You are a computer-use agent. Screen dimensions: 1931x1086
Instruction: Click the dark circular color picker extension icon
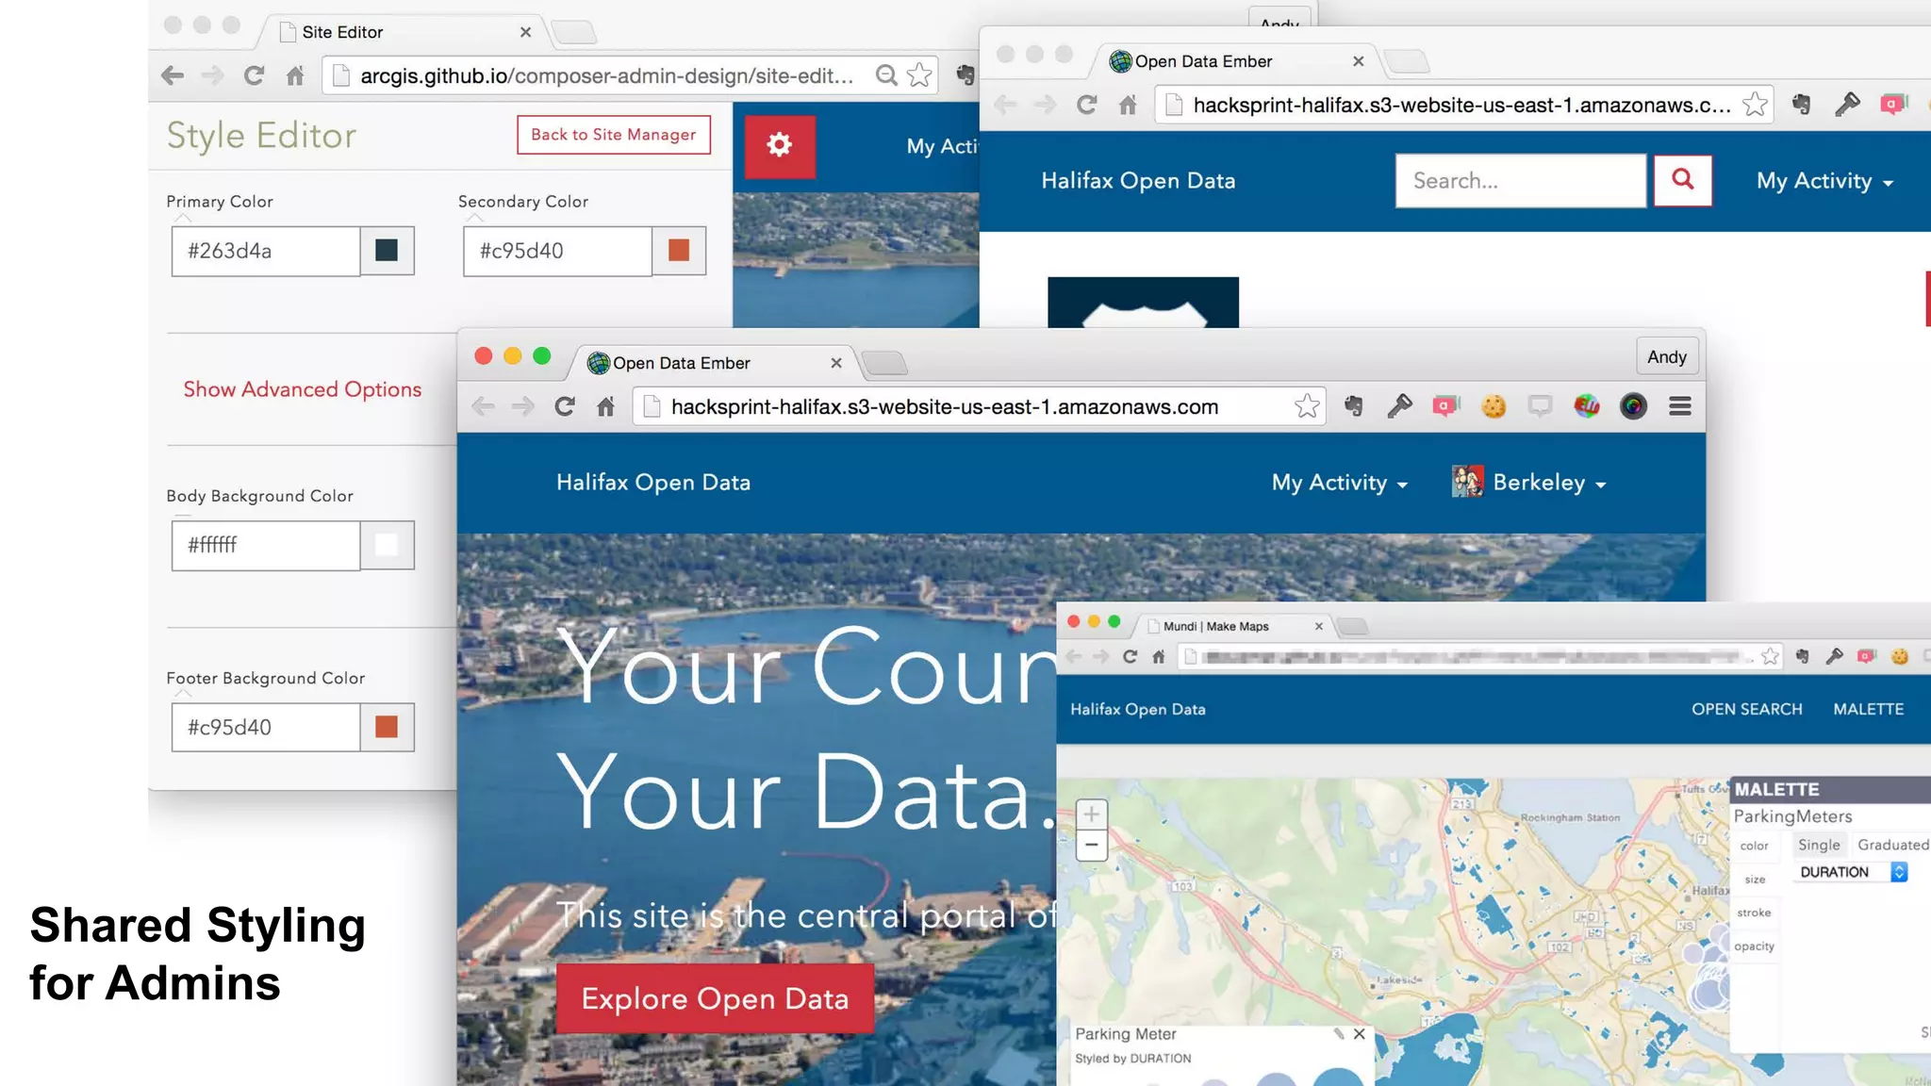tap(1633, 406)
